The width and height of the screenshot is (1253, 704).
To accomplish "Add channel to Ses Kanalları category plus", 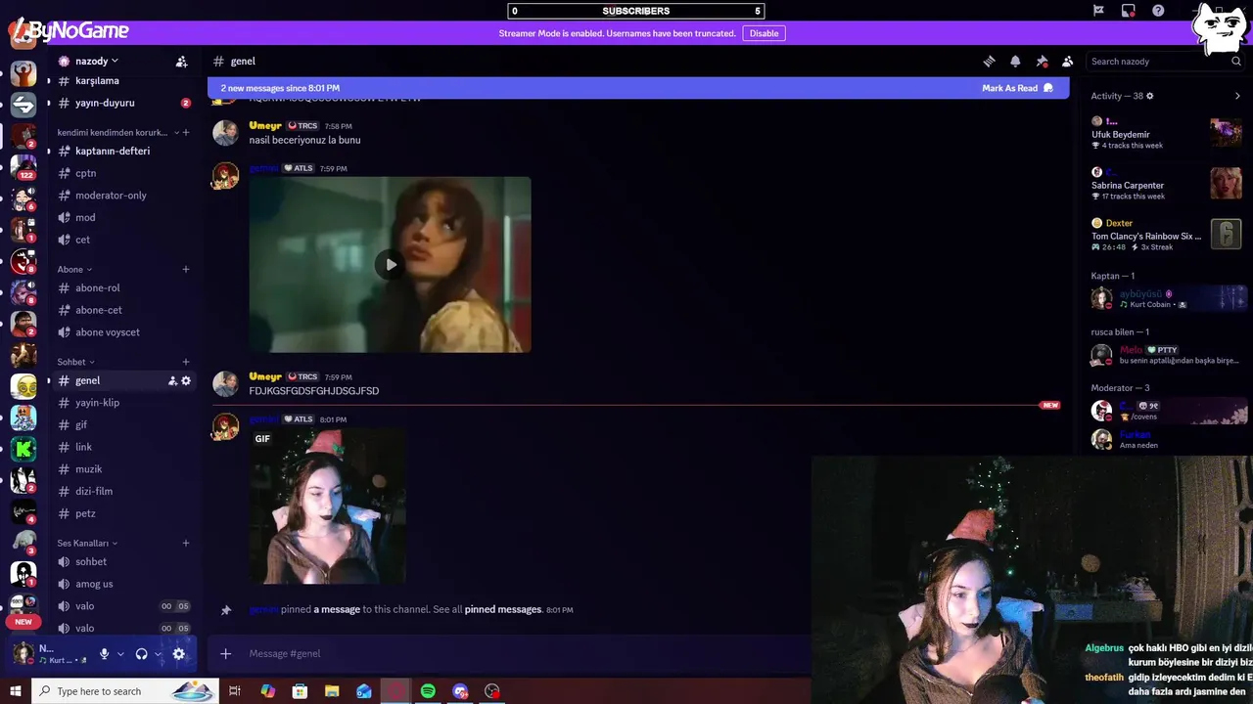I will [186, 543].
